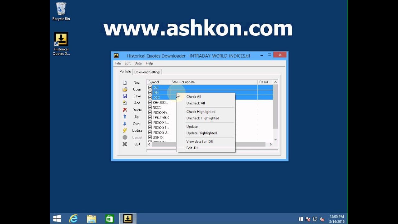Toggle the TPE:TAIEX checkbox
398x224 pixels.
click(150, 118)
